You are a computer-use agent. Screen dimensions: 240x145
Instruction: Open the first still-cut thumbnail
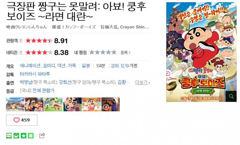point(15,104)
